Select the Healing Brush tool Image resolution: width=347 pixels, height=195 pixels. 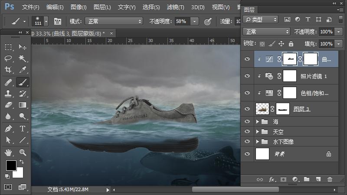[8, 82]
